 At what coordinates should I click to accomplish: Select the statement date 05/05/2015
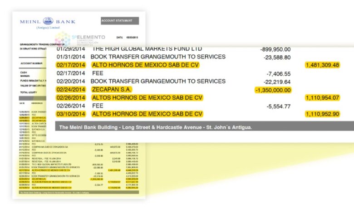(x=132, y=38)
